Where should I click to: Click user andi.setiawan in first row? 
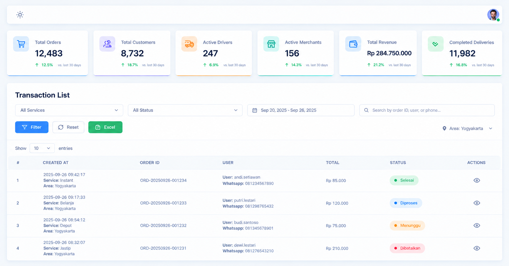pyautogui.click(x=247, y=177)
